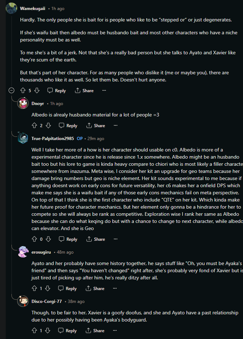This screenshot has width=243, height=339.
Task: Upvote Dnoyr's comment
Action: pyautogui.click(x=34, y=126)
